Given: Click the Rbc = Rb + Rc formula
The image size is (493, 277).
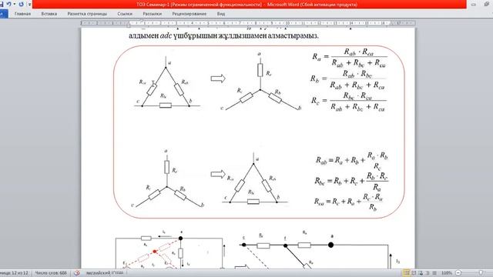Looking at the screenshot, I should (x=351, y=181).
